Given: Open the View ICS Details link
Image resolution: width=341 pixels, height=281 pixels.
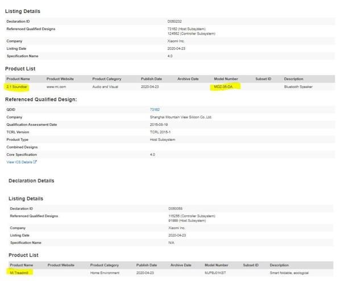Looking at the screenshot, I should (19, 162).
